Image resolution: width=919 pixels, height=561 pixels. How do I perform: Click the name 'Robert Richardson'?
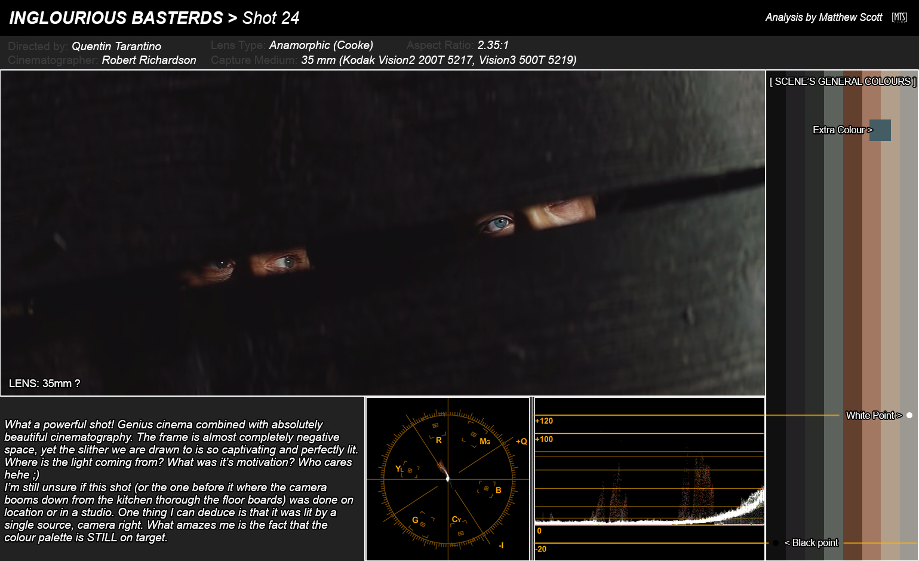[149, 60]
